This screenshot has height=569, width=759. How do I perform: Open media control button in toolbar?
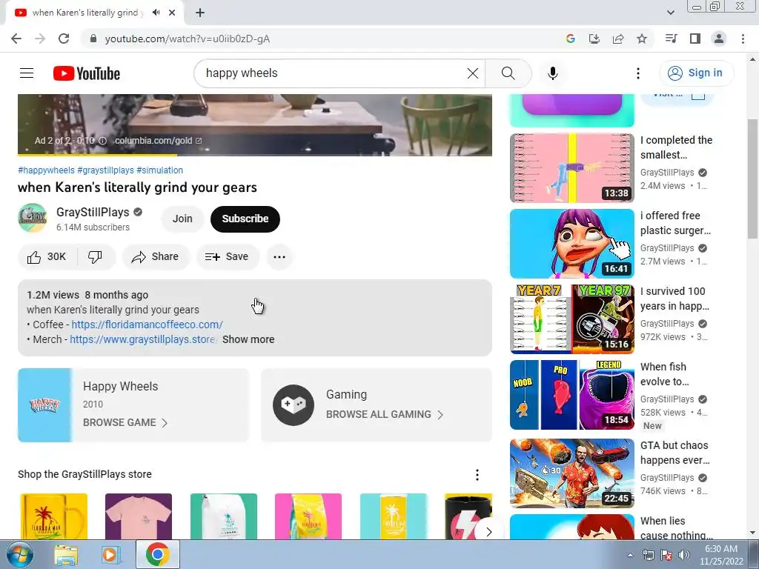click(671, 39)
